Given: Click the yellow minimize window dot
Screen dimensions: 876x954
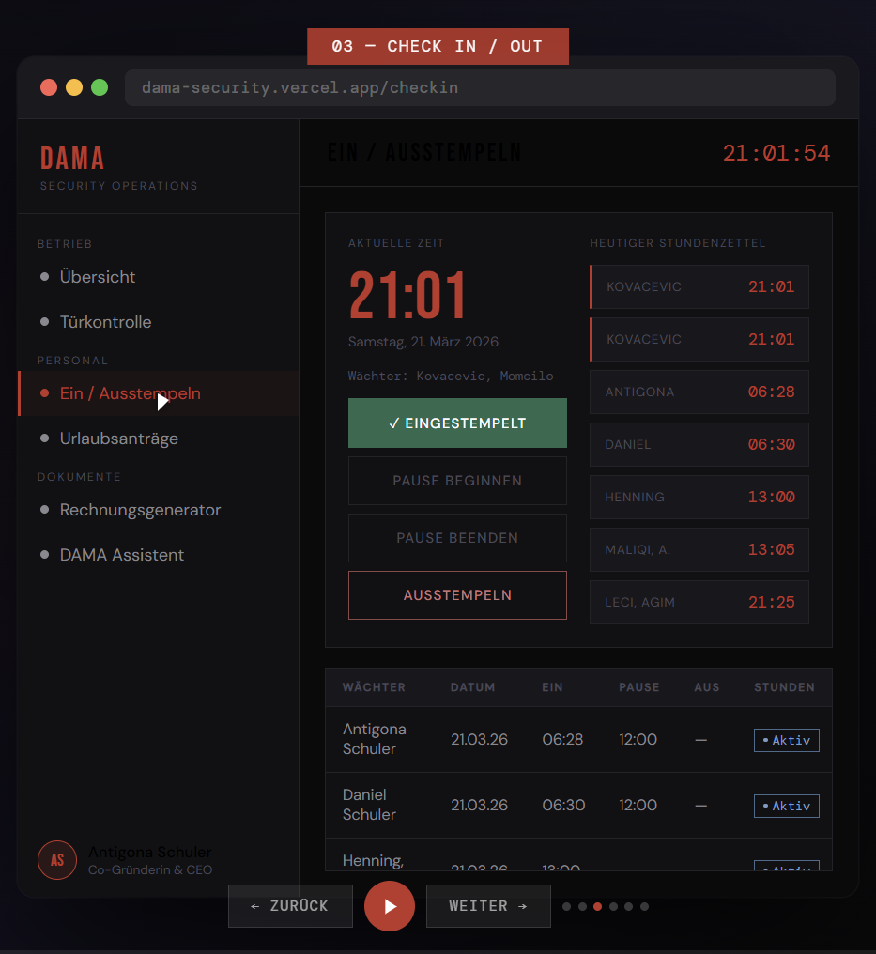Looking at the screenshot, I should tap(74, 87).
